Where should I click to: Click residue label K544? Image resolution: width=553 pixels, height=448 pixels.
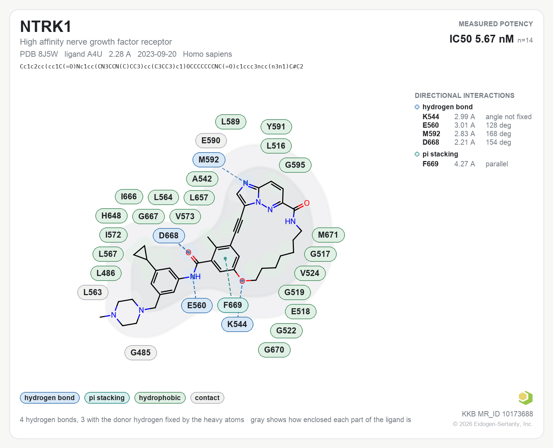click(237, 324)
